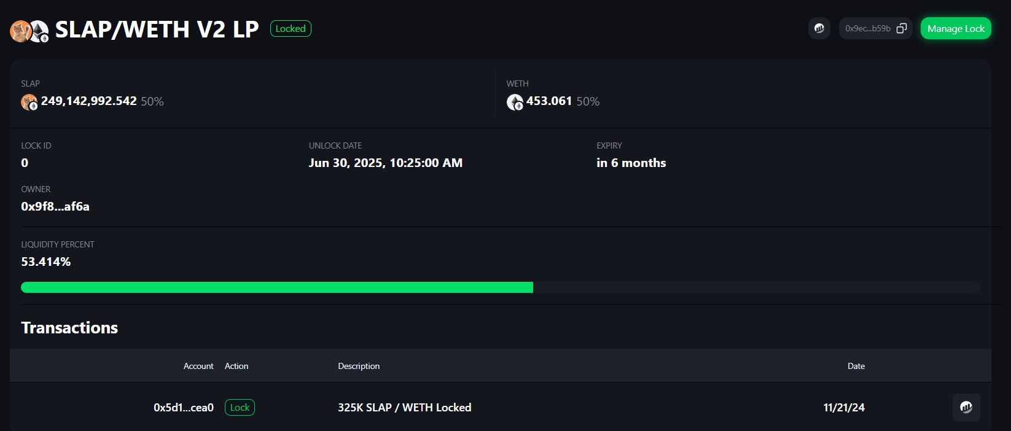Click the Account column header
Viewport: 1011px width, 431px height.
click(198, 366)
